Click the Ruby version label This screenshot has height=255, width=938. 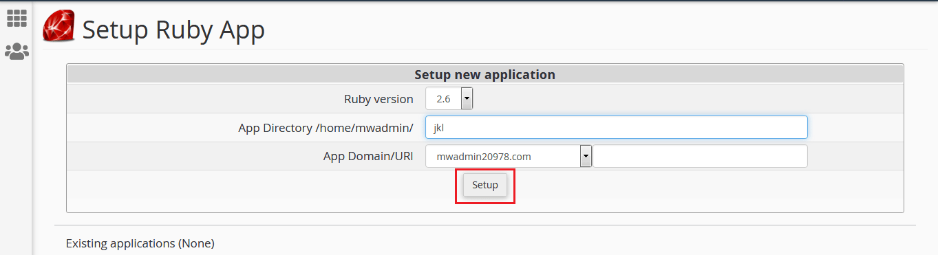[379, 99]
